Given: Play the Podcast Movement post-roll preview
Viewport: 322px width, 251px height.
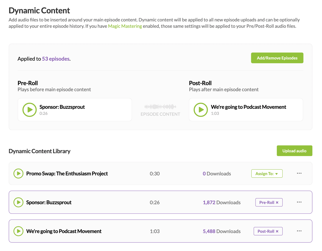Looking at the screenshot, I should [201, 110].
